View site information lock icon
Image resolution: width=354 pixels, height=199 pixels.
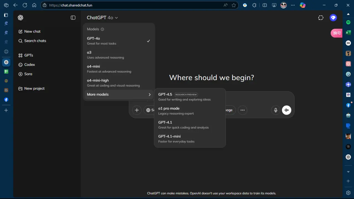coord(45,5)
